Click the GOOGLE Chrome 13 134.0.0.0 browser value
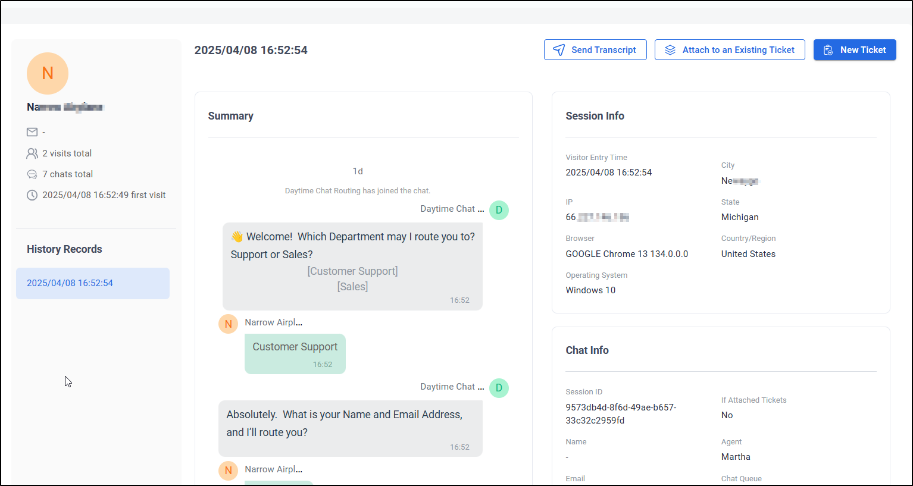 coord(627,254)
